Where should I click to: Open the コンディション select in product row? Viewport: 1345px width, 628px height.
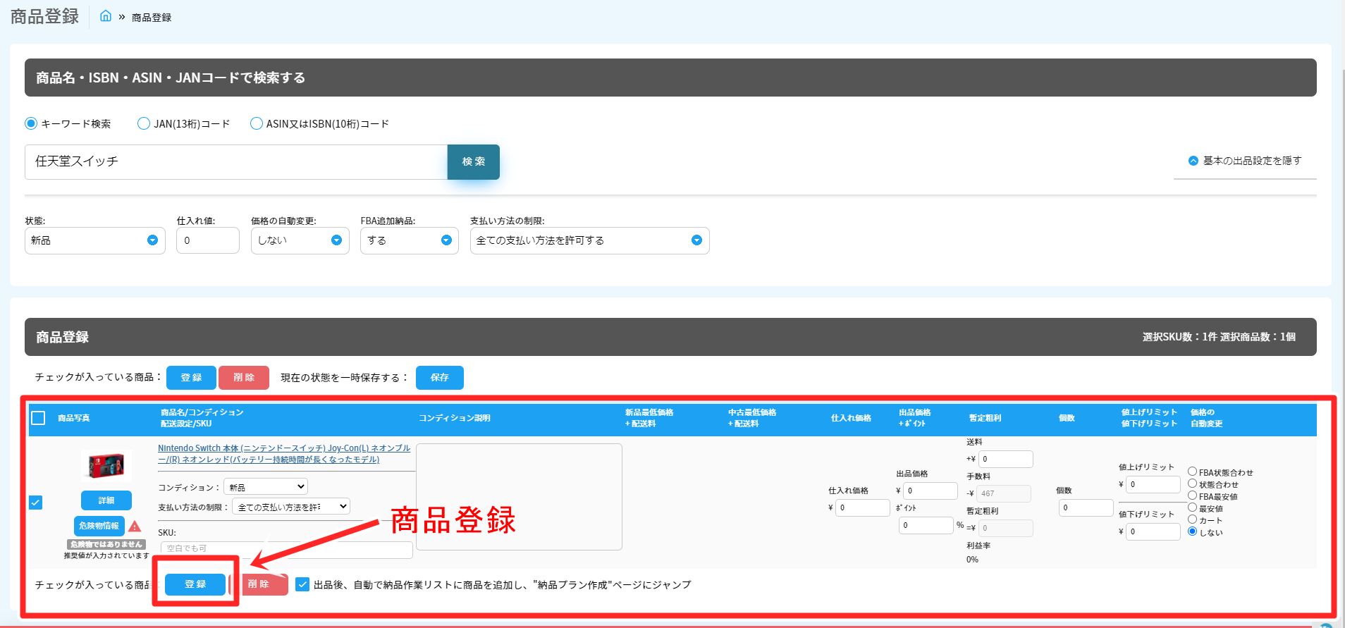(266, 487)
